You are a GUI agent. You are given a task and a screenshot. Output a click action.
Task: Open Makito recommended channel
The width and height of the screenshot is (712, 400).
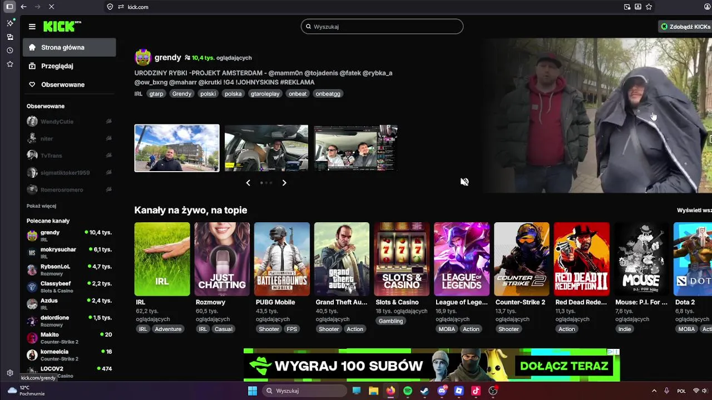[x=70, y=338]
